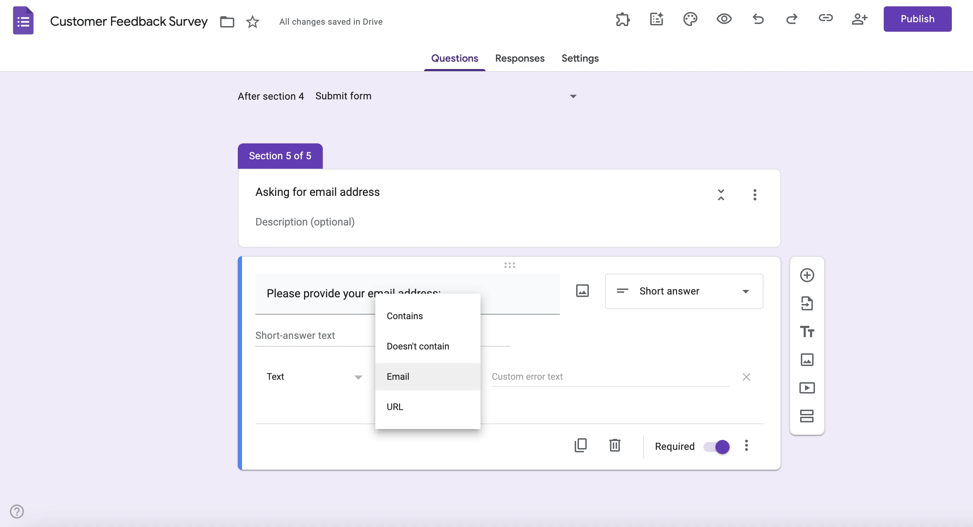Publish the survey

click(918, 18)
